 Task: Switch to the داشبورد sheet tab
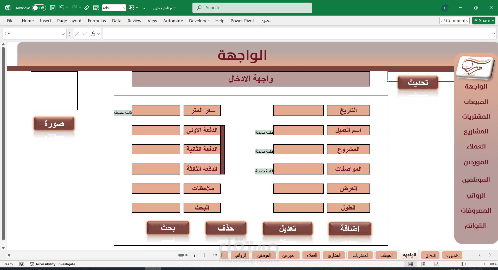pyautogui.click(x=452, y=255)
